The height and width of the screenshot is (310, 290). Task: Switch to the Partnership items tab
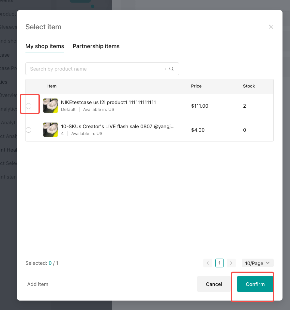pyautogui.click(x=96, y=46)
